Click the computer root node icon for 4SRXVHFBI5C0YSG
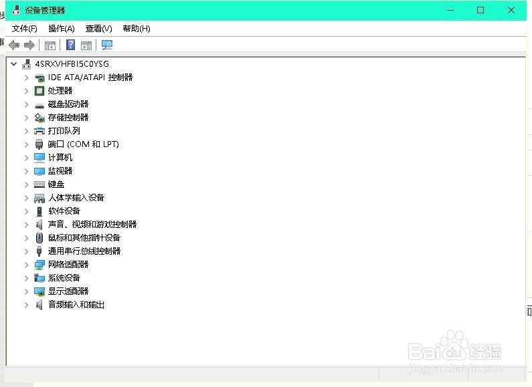Viewport: 532px width, 387px height. click(27, 64)
